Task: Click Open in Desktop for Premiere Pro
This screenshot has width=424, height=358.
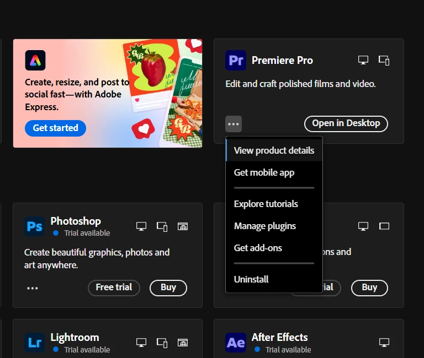Action: point(346,124)
